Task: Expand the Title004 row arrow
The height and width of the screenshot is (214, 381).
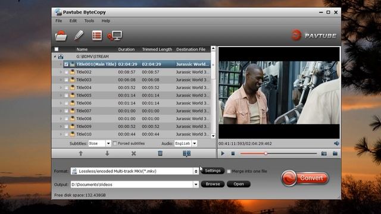Action: coord(61,87)
